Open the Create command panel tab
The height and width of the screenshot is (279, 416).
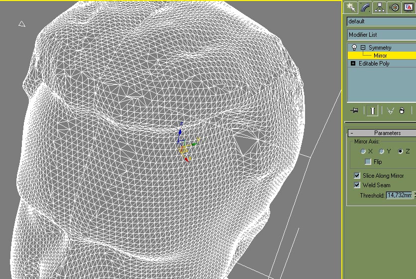point(350,7)
